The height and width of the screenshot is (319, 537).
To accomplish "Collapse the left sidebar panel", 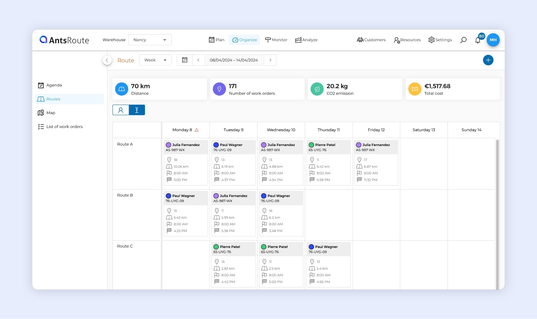I will pyautogui.click(x=107, y=60).
